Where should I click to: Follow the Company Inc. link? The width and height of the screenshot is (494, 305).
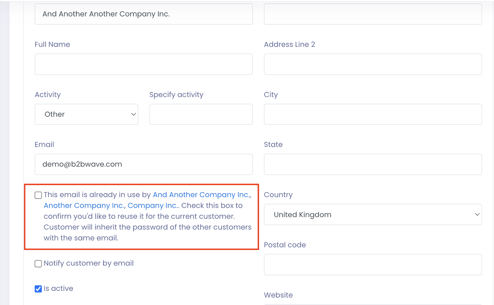tap(153, 206)
